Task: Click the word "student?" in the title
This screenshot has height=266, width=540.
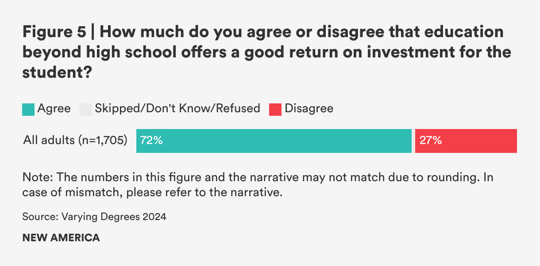Action: coord(57,72)
